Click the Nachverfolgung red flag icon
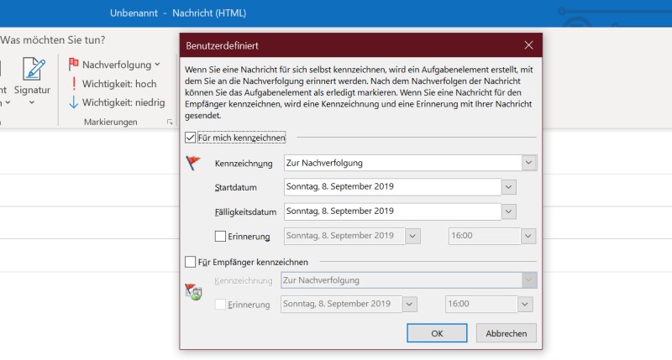The image size is (672, 360). (74, 65)
